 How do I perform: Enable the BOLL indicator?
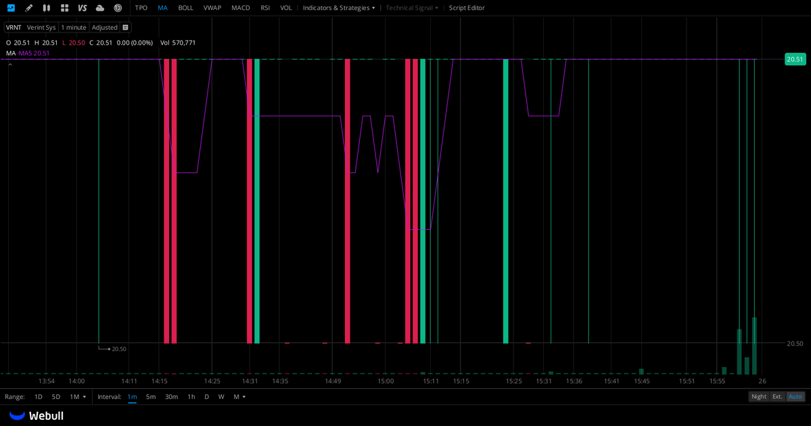186,7
